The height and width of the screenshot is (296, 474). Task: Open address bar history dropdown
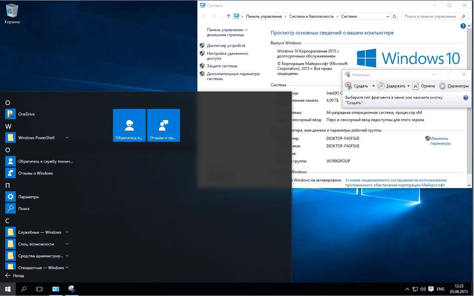[x=388, y=16]
